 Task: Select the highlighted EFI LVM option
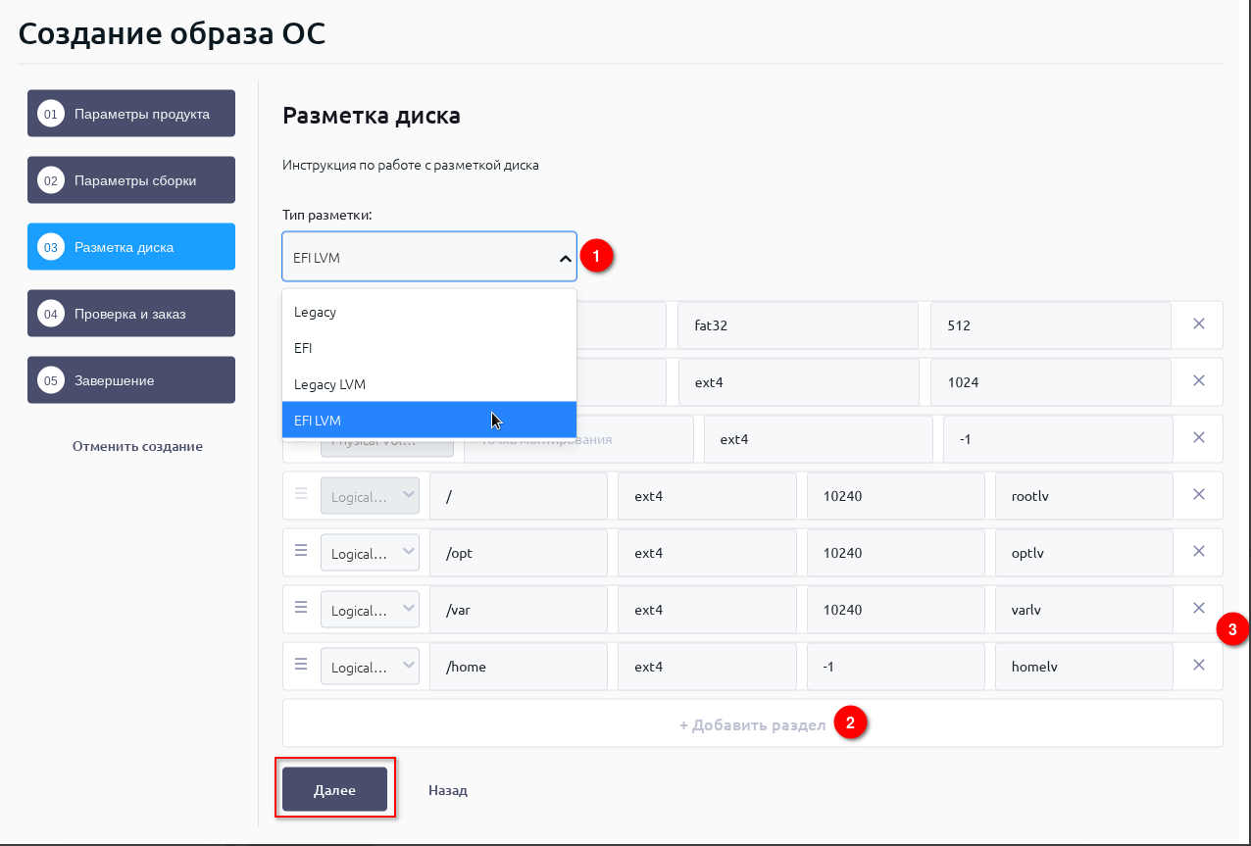428,421
